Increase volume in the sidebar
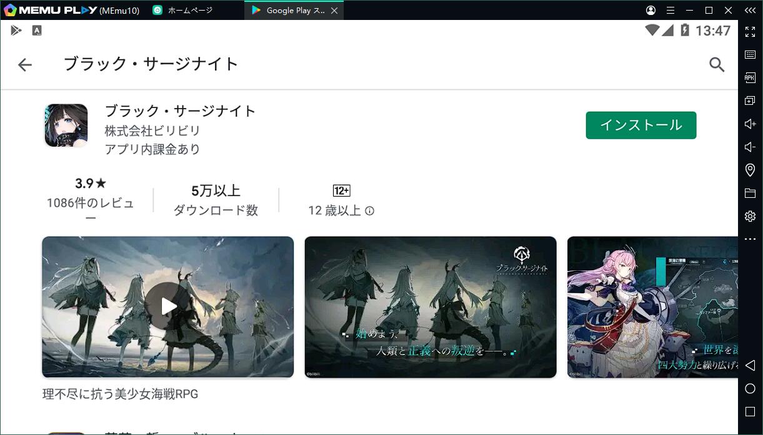763x435 pixels. (750, 124)
